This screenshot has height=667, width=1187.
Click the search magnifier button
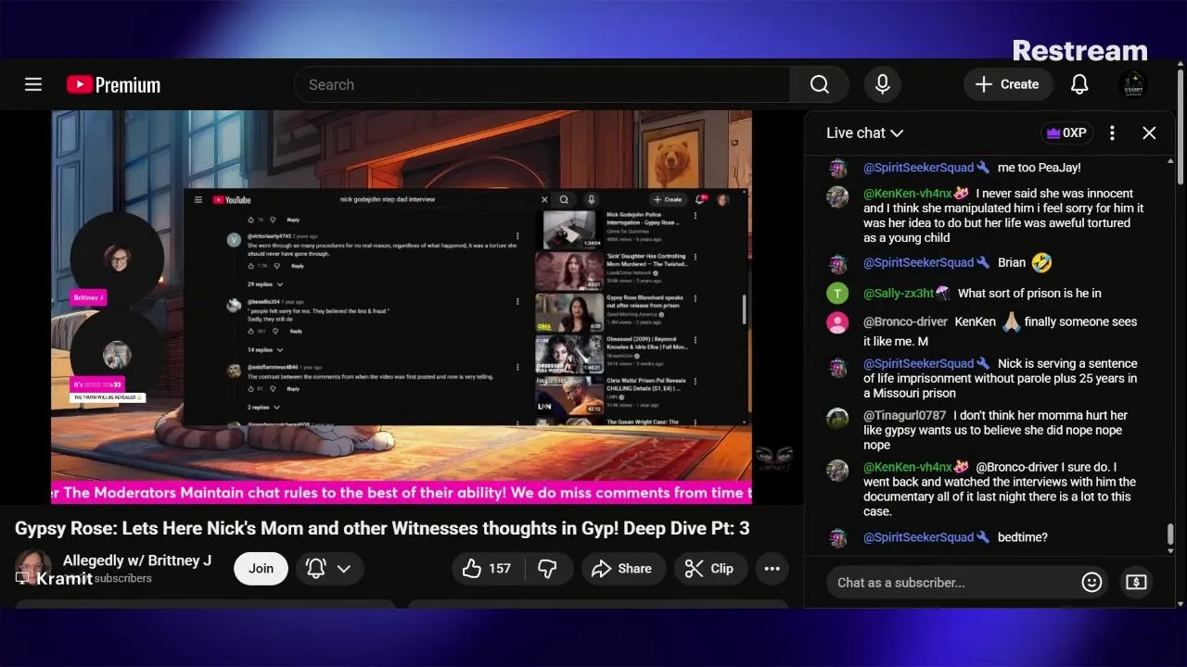[819, 84]
